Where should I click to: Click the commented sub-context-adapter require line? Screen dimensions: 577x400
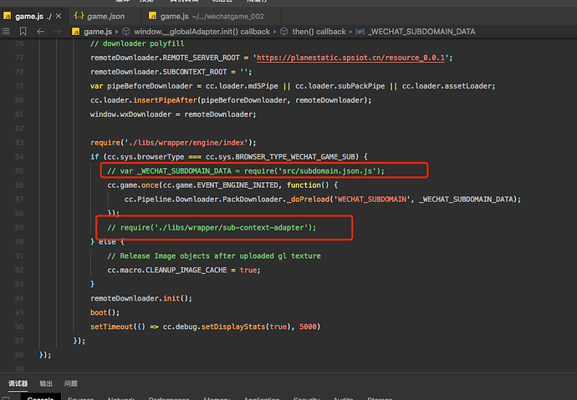[x=212, y=228]
